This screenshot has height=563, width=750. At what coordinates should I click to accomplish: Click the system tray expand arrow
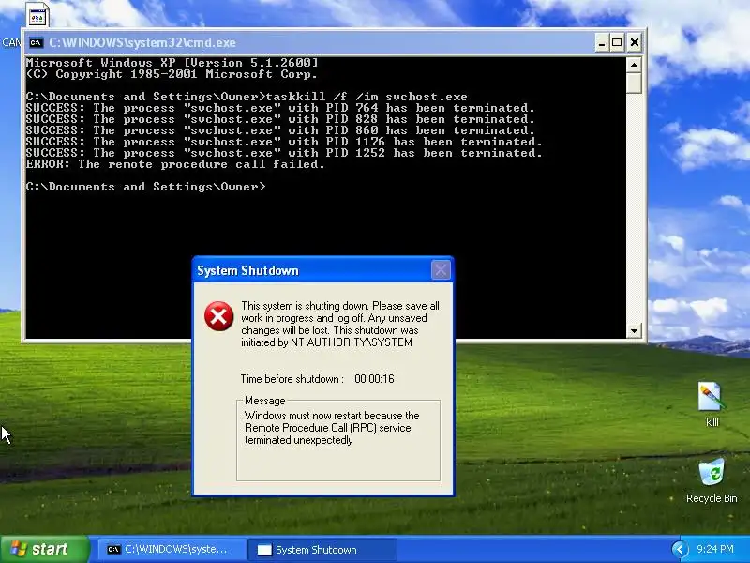(679, 549)
